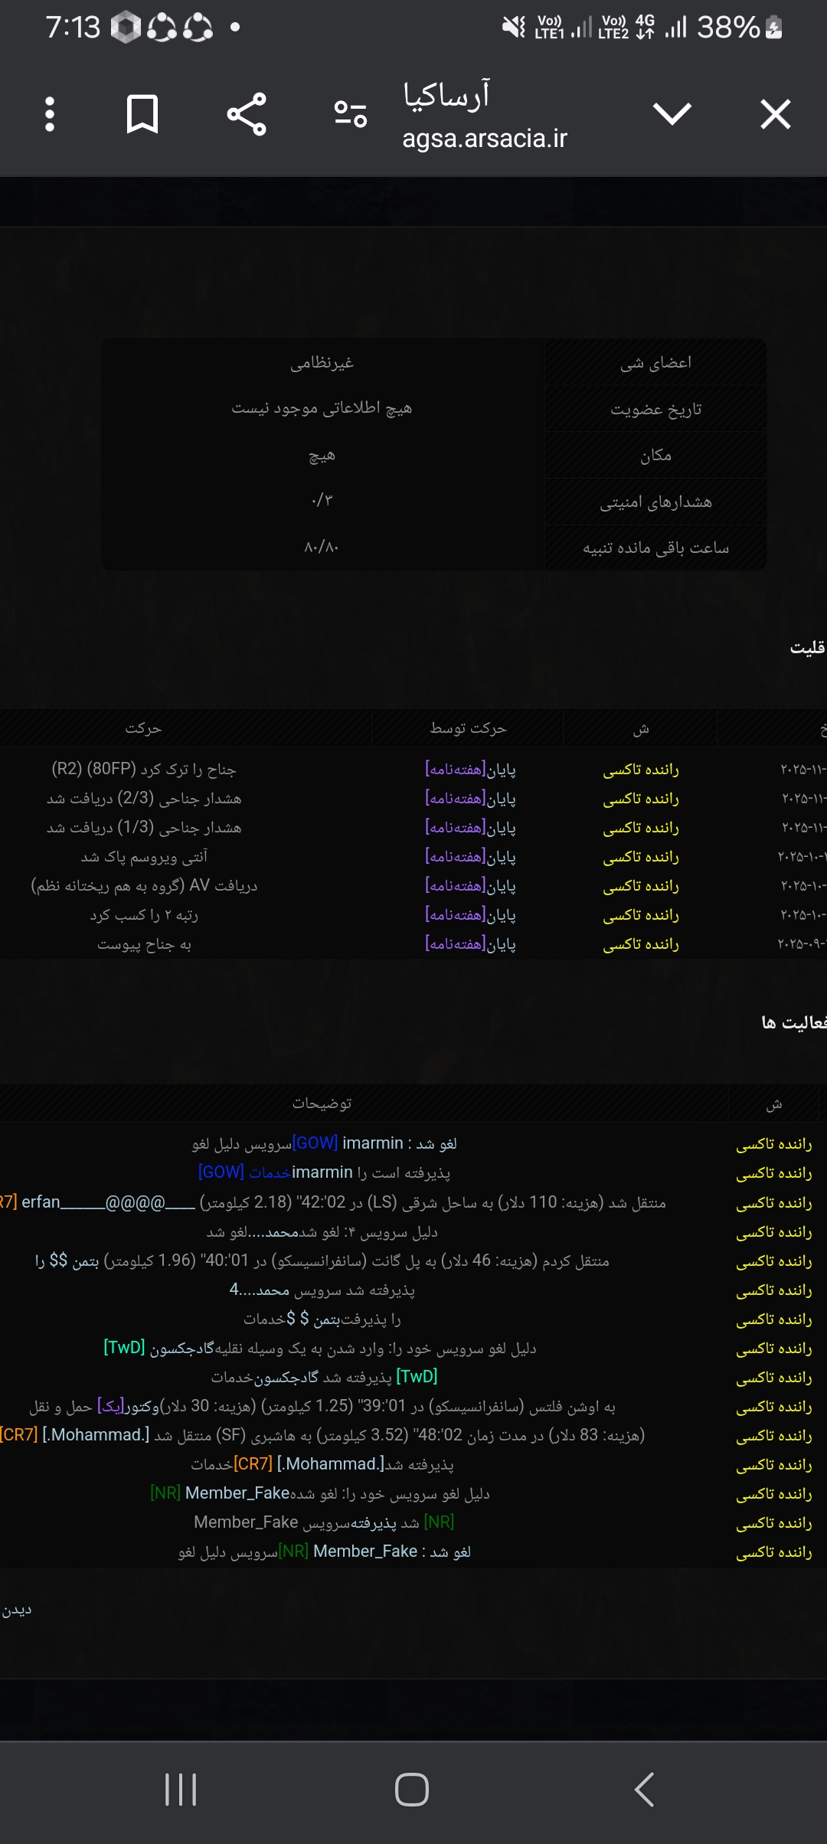This screenshot has height=1844, width=827.
Task: Bookmark the current Arsacia page
Action: pyautogui.click(x=142, y=115)
